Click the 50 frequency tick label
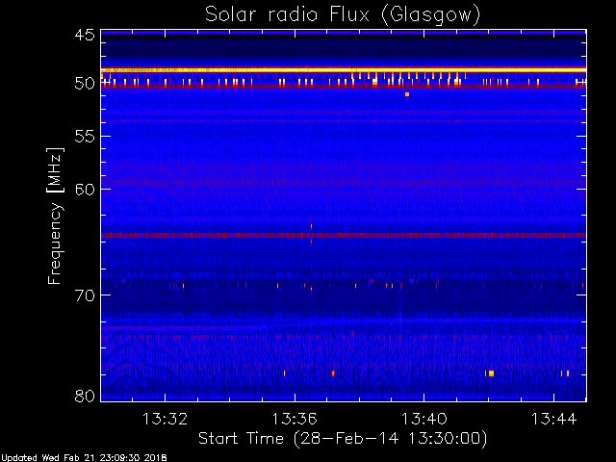616x462 pixels. click(85, 84)
